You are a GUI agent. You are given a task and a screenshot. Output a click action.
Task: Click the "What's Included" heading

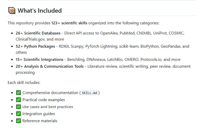click(40, 11)
